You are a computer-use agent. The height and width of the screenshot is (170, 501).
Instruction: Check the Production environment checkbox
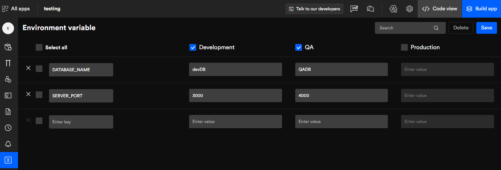(x=404, y=47)
